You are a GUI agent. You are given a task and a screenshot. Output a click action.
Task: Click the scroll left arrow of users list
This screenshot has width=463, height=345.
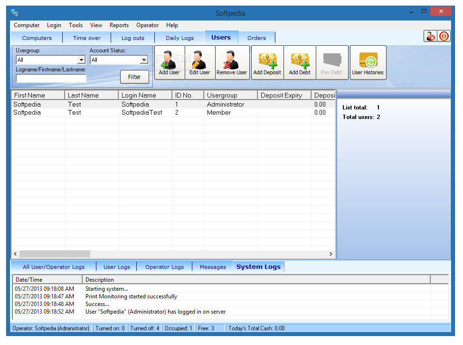click(15, 254)
